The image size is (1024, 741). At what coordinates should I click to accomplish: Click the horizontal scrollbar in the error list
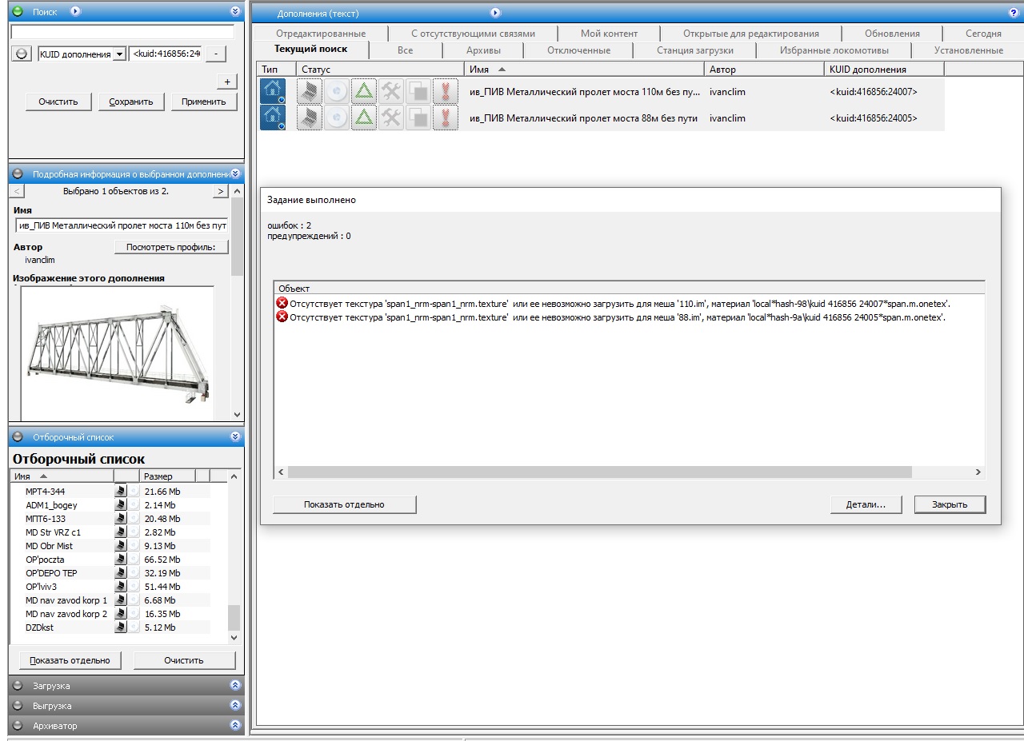pos(600,472)
